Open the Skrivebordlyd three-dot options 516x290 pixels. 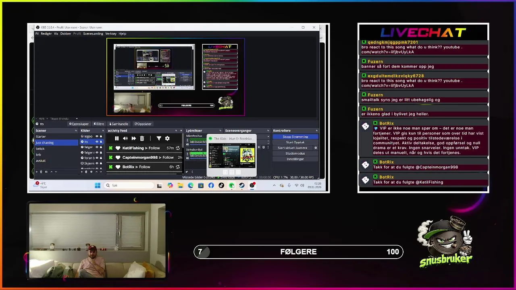pyautogui.click(x=187, y=154)
